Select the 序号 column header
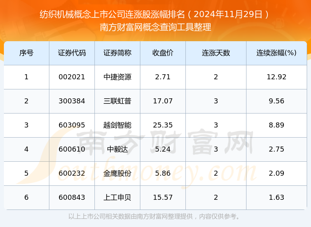The height and width of the screenshot is (227, 311). [x=26, y=53]
